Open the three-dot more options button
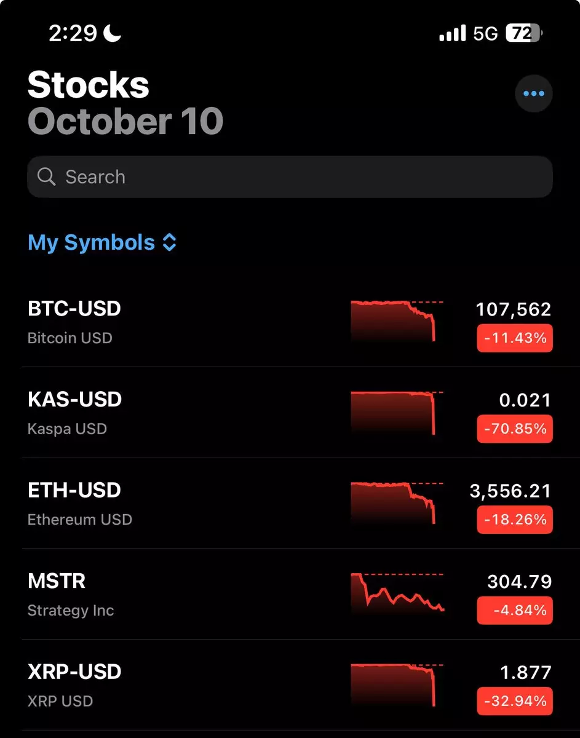The image size is (580, 738). (x=533, y=93)
